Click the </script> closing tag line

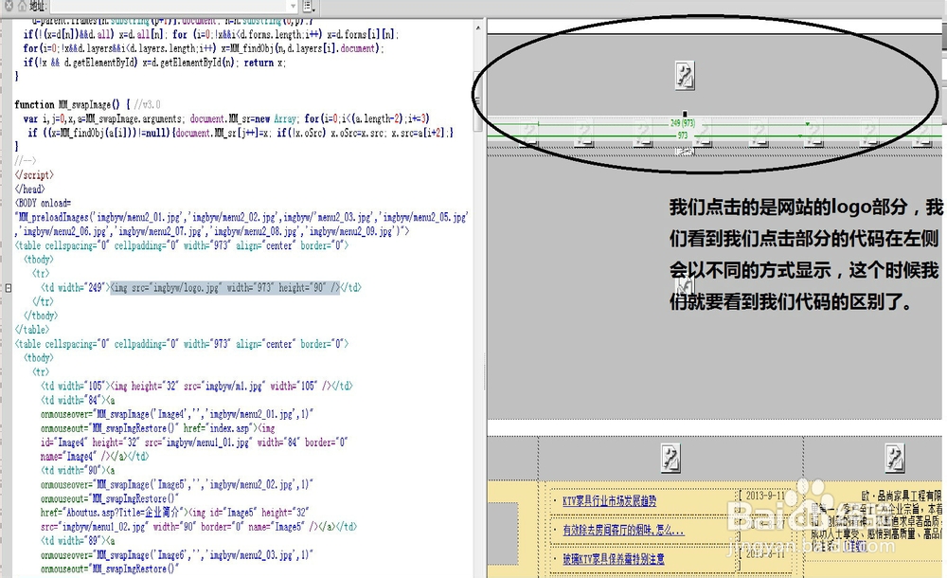click(x=34, y=175)
